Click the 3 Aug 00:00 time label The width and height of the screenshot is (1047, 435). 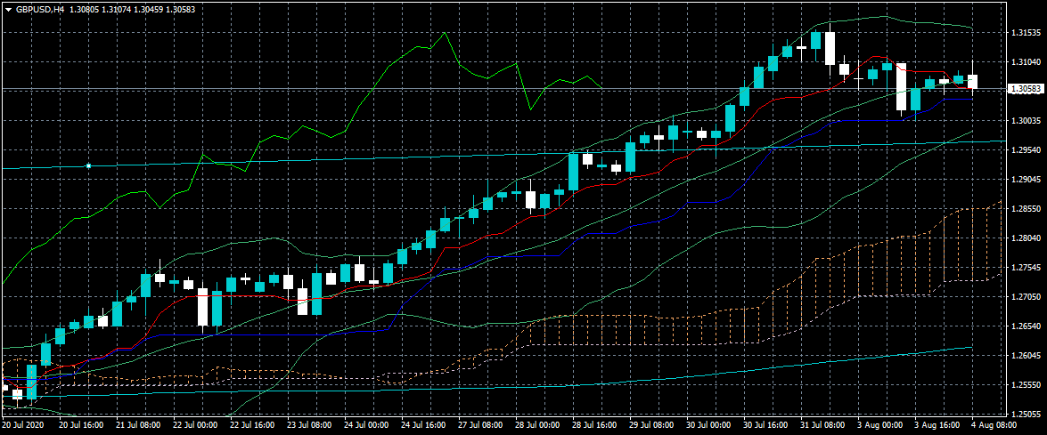click(880, 423)
